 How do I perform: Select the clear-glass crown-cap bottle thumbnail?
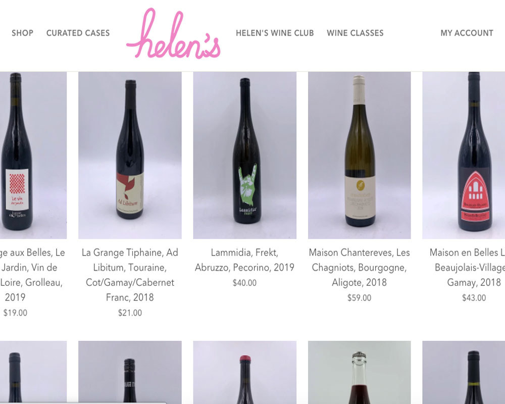coord(360,372)
